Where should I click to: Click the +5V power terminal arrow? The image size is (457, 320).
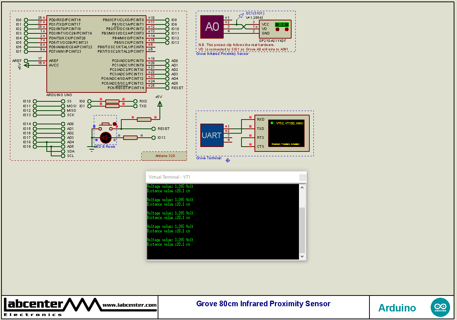(x=160, y=104)
